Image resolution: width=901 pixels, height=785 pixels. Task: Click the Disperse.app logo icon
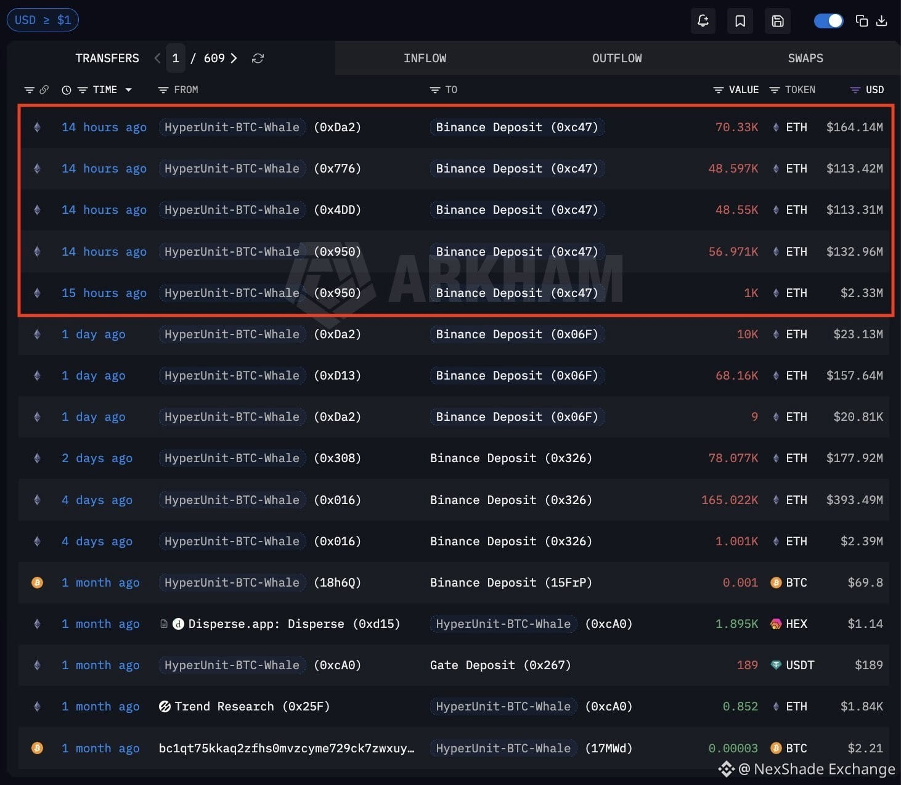point(178,624)
